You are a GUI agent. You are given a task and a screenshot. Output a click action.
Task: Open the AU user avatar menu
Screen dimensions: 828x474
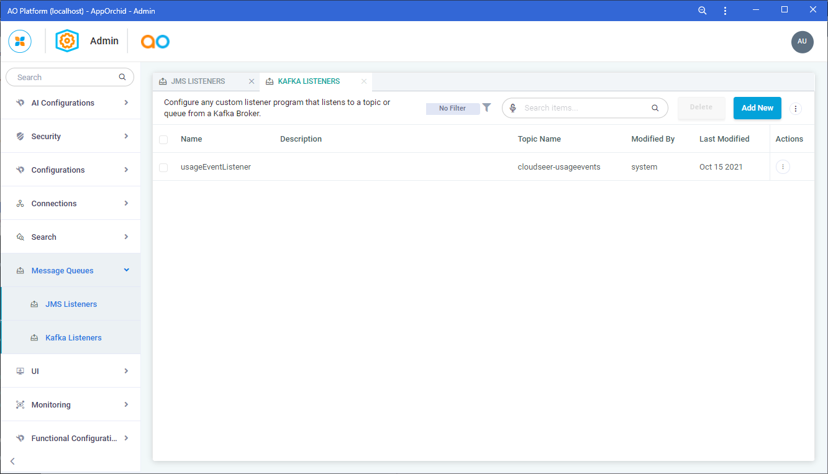pos(802,42)
